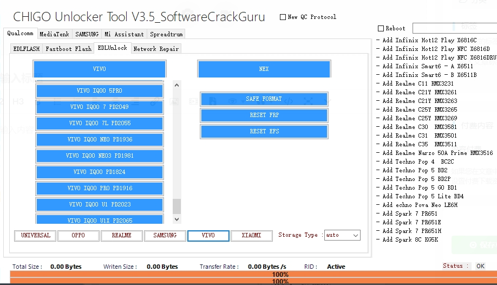Open the Network Repair sub-tab
This screenshot has width=497, height=285.
point(156,49)
